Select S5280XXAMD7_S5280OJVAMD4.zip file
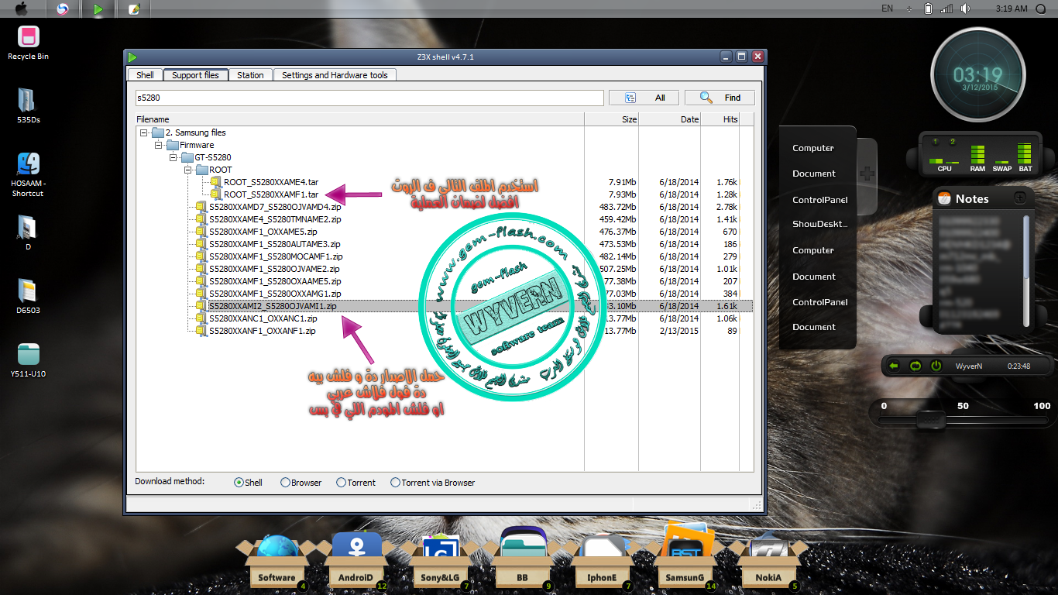This screenshot has height=595, width=1058. (275, 207)
